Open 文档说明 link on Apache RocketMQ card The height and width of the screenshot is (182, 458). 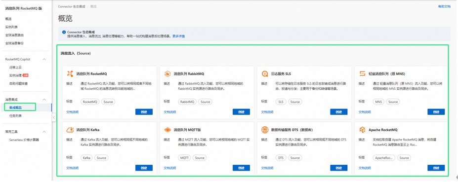[365, 168]
